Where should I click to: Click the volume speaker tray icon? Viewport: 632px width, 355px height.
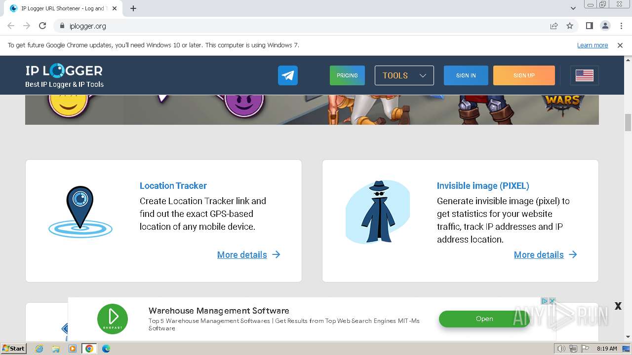tap(561, 349)
